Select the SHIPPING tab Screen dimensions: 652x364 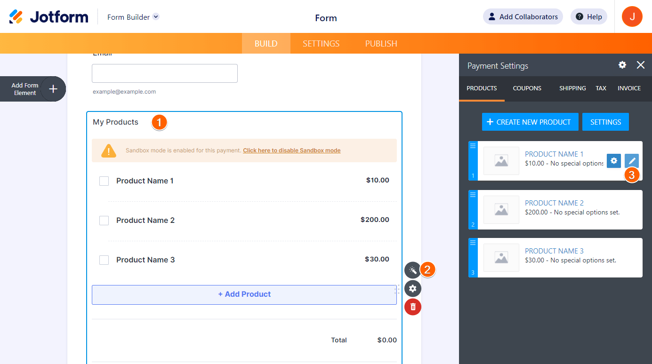click(572, 88)
